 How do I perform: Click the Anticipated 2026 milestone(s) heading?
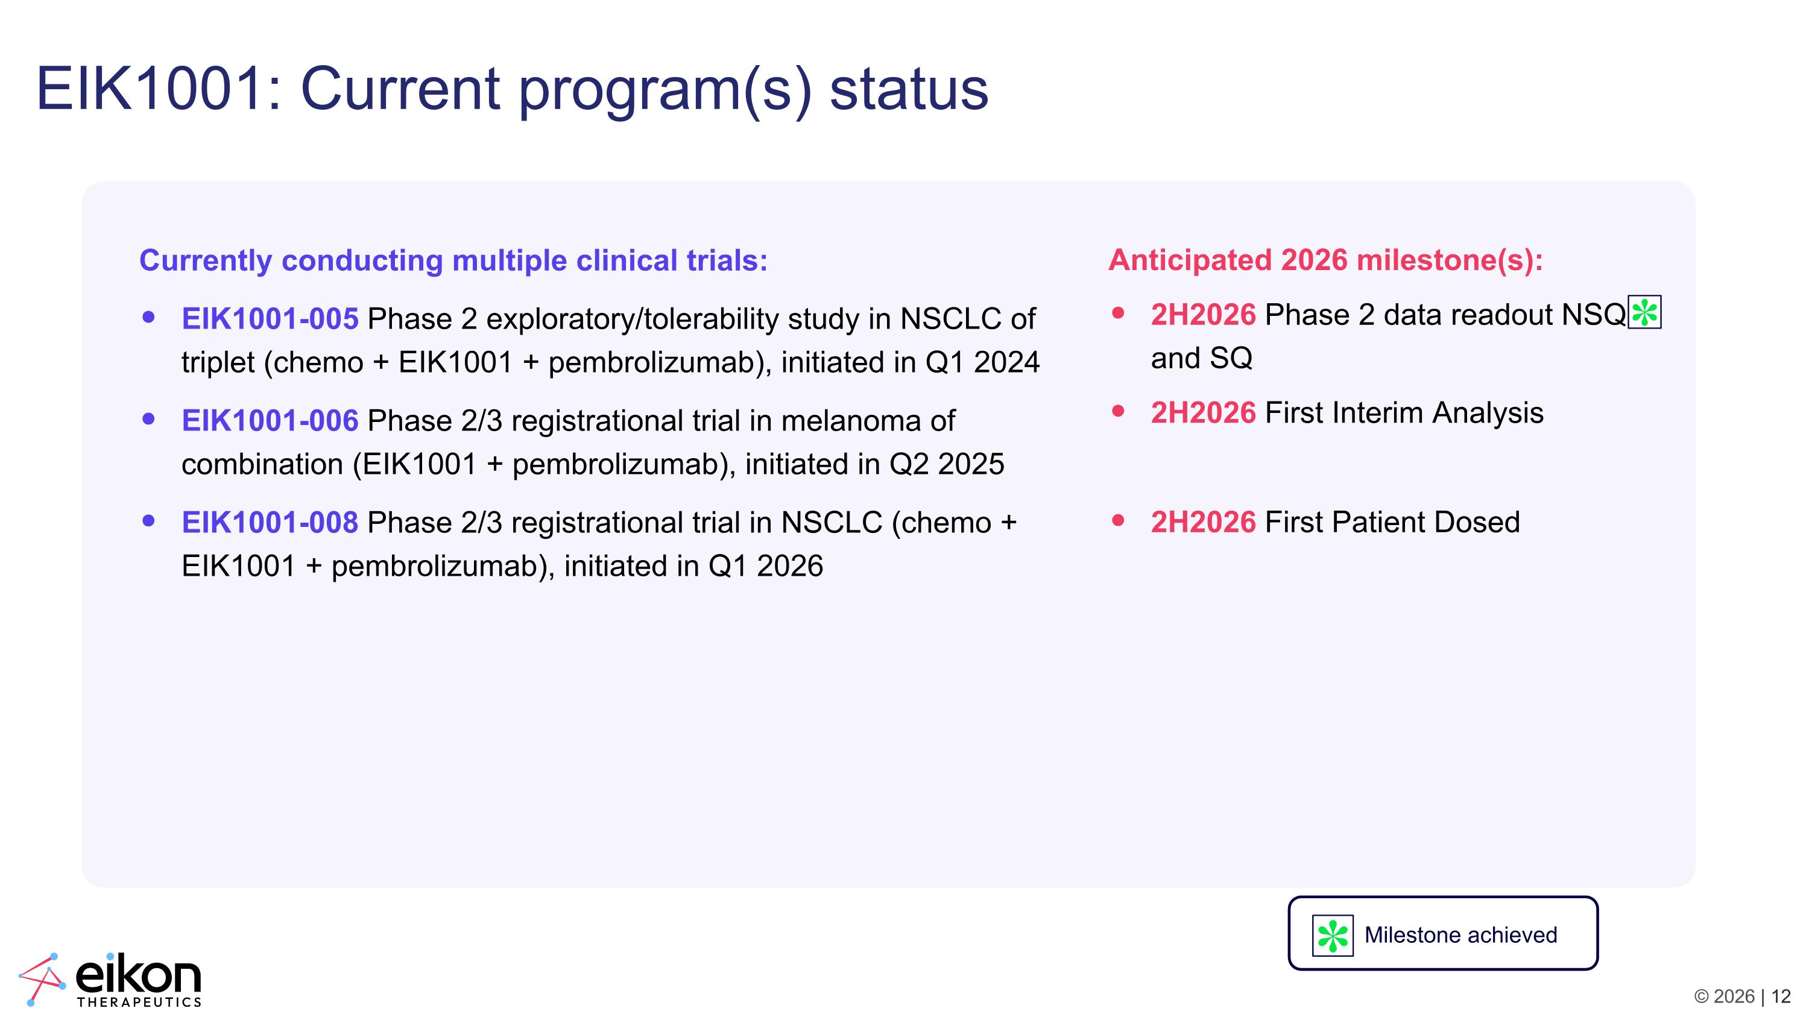click(x=1326, y=260)
